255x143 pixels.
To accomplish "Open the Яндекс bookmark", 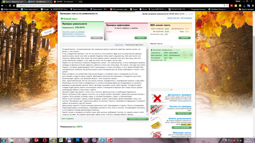I will coord(134,9).
